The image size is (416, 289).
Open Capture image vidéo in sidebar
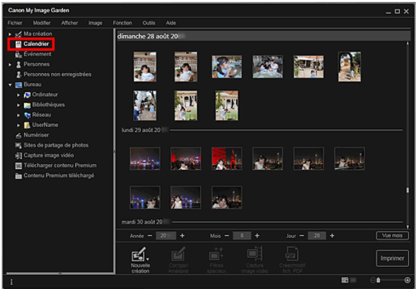pos(48,155)
